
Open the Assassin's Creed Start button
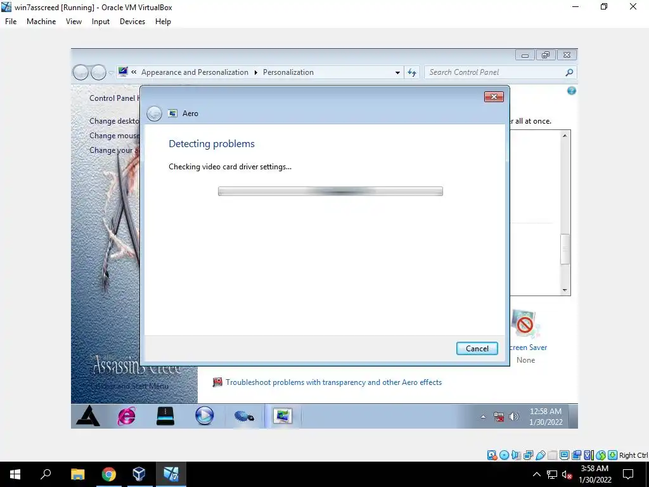(x=87, y=416)
